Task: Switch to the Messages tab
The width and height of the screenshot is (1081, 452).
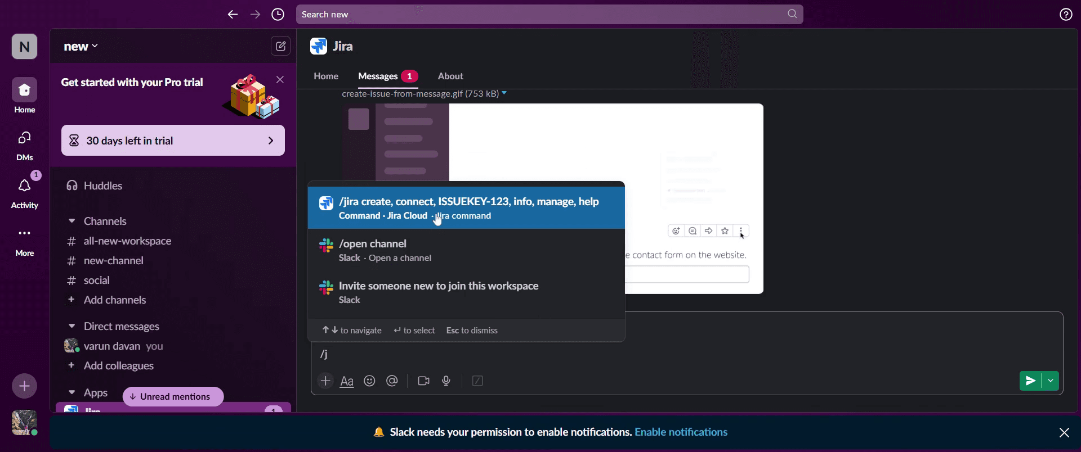Action: (388, 76)
